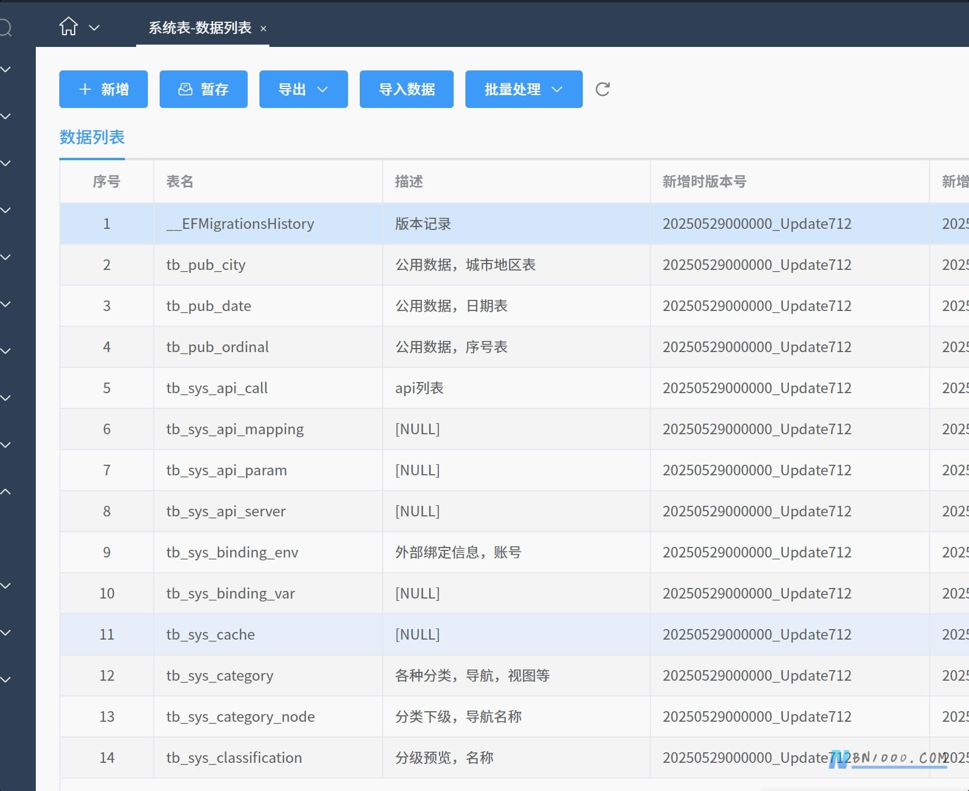
Task: Open the dropdown arrow beside home icon
Action: coord(94,28)
